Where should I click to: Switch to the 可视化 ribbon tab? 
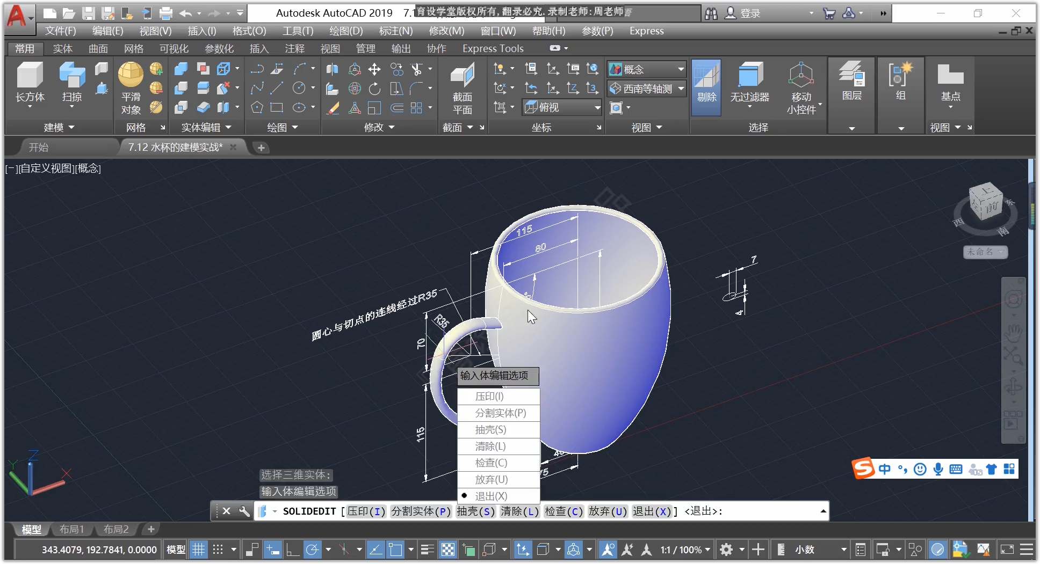click(174, 48)
